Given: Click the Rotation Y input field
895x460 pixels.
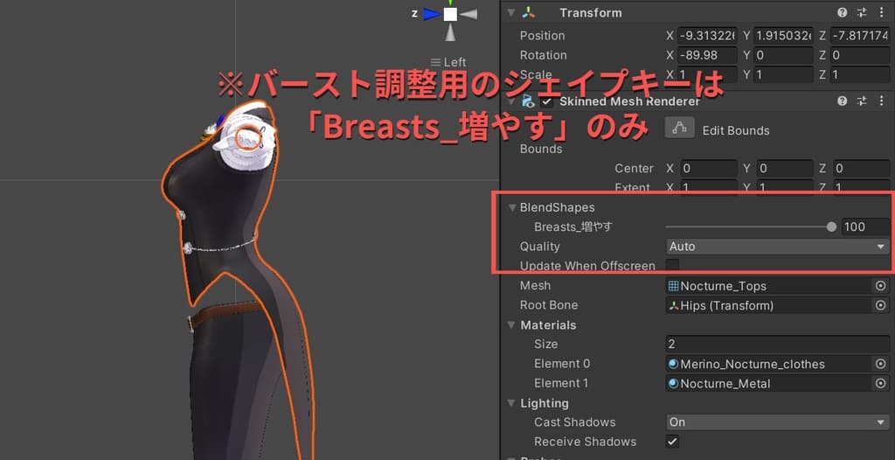Looking at the screenshot, I should tap(784, 55).
